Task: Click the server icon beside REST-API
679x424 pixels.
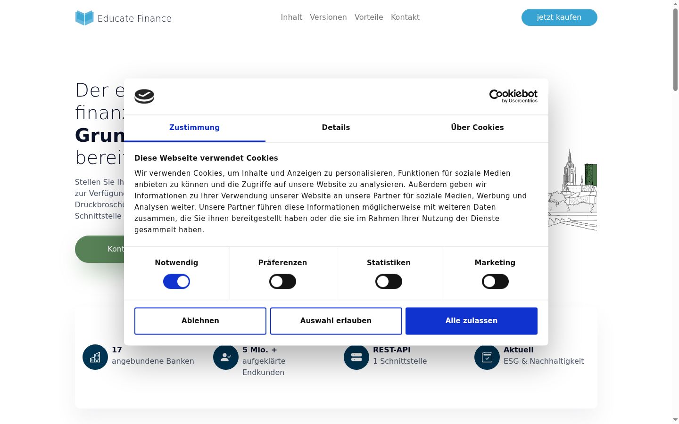Action: pyautogui.click(x=356, y=357)
